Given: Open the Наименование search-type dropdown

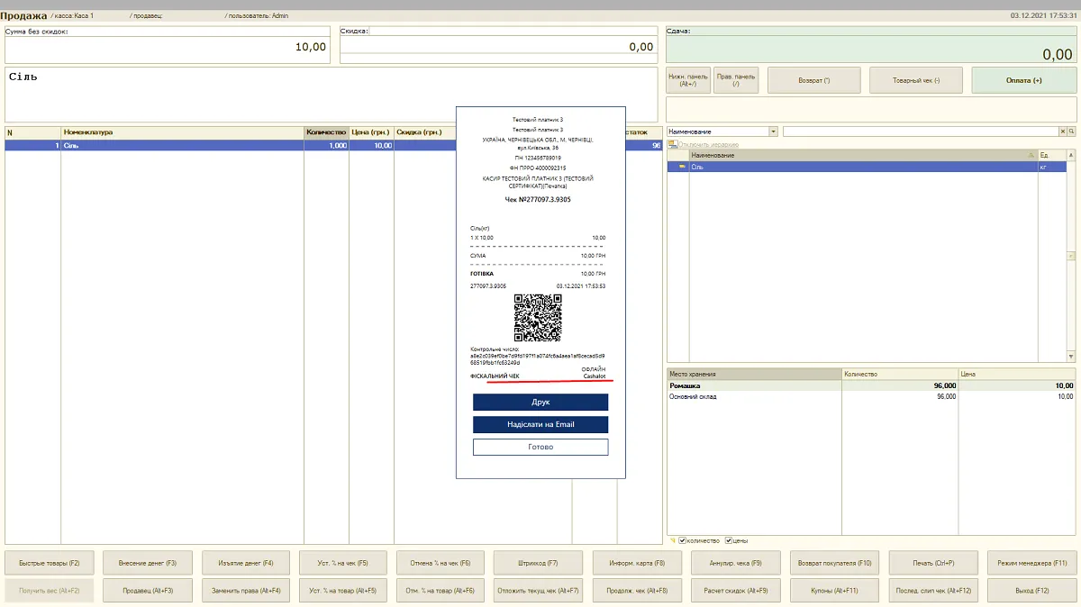Looking at the screenshot, I should coord(774,131).
